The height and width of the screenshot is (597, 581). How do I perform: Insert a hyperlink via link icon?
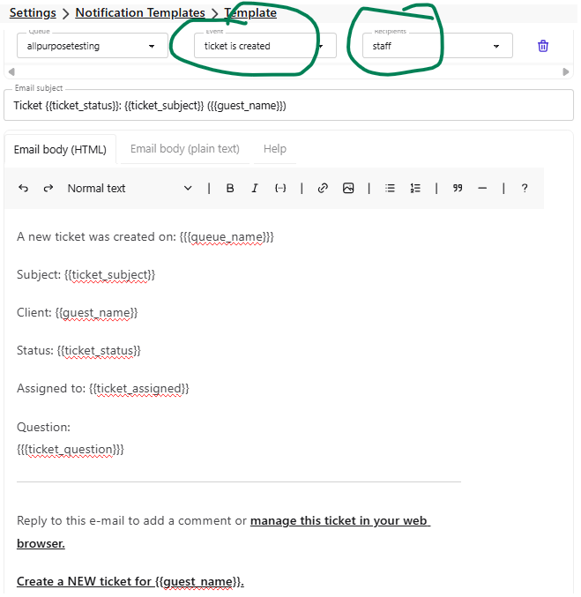click(324, 190)
